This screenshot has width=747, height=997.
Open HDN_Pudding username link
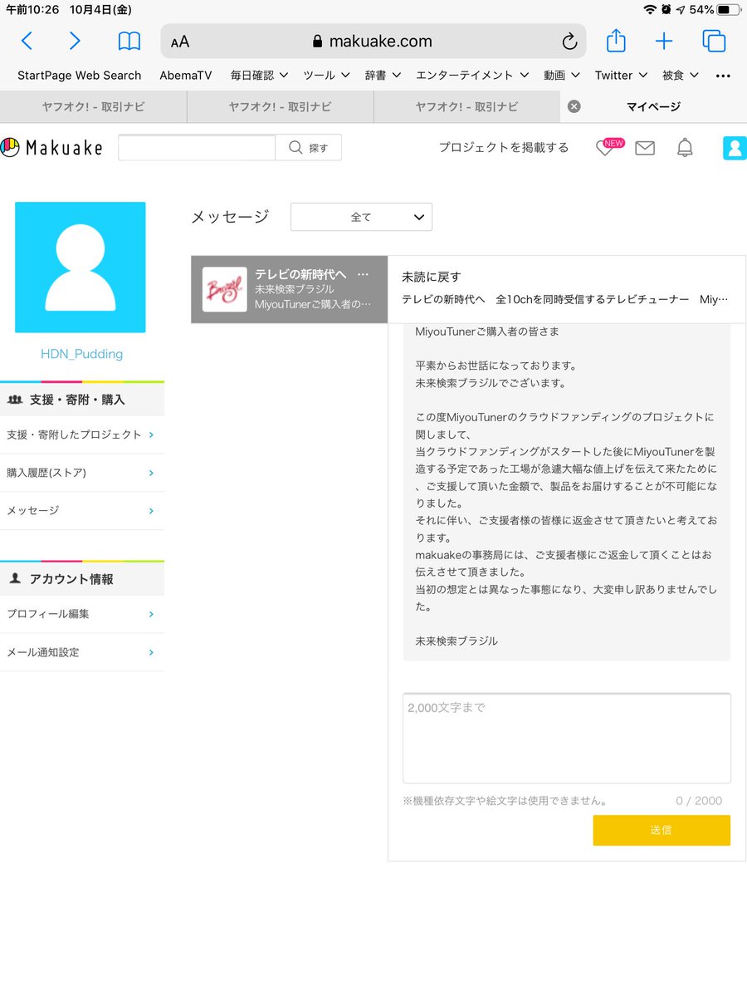point(81,354)
